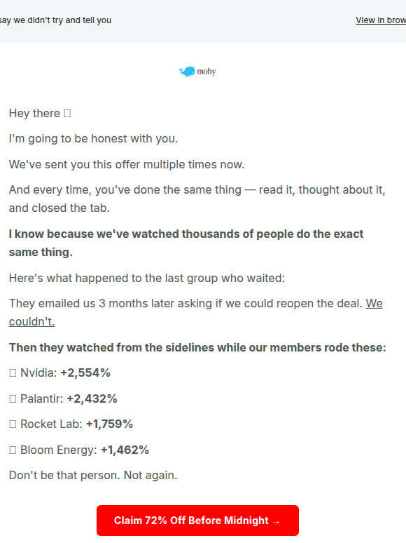
Task: Click the bold "I know because we've watched" line
Action: 186,243
